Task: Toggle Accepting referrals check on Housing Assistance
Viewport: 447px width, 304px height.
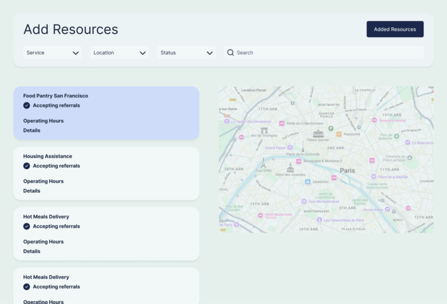Action: (x=27, y=166)
